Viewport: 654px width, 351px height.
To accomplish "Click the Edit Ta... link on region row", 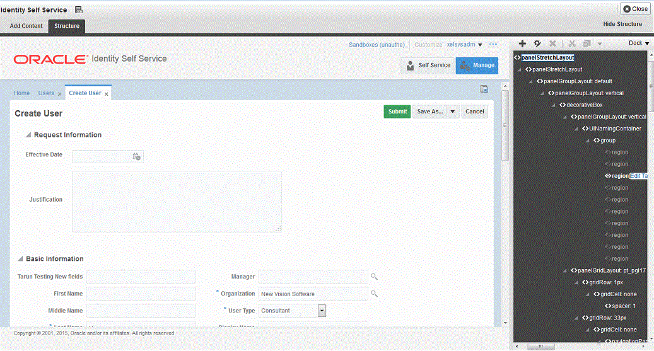I will [639, 176].
